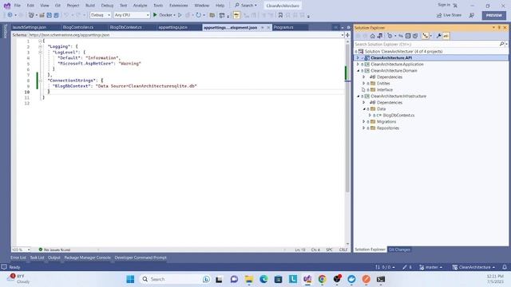The image size is (511, 287).
Task: Collapse the CleanArchitecture.Infrastructure project node
Action: tap(358, 96)
